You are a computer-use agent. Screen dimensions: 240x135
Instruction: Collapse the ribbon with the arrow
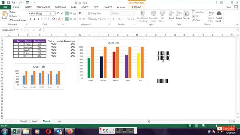[x=237, y=24]
